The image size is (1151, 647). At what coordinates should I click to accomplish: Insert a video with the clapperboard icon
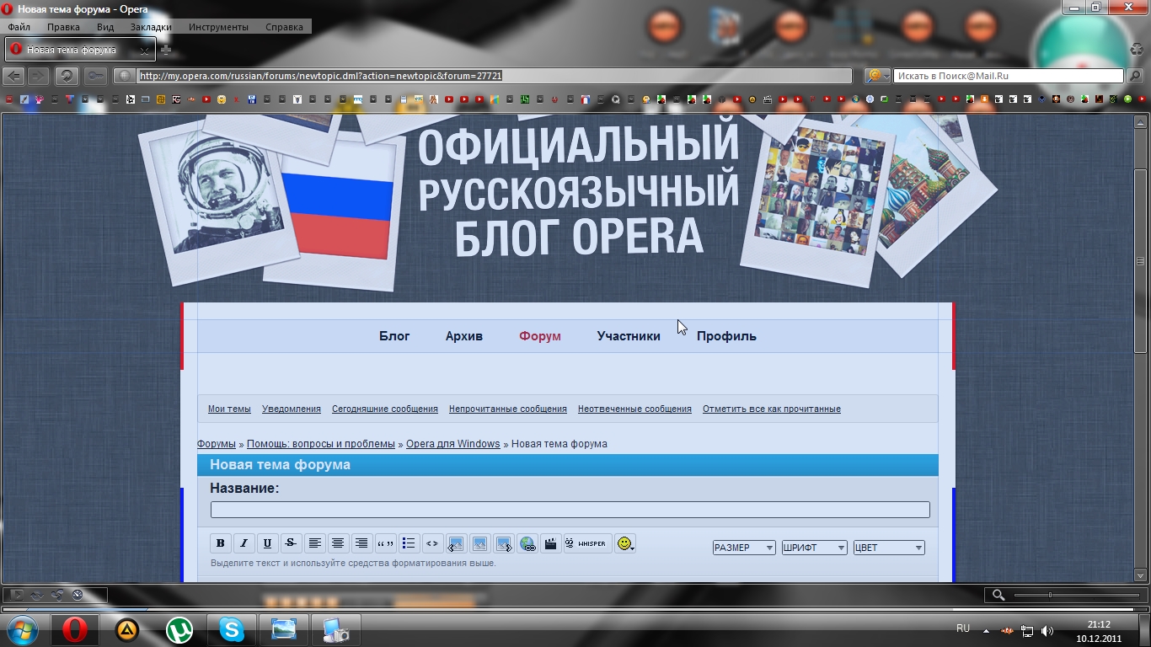tap(550, 543)
